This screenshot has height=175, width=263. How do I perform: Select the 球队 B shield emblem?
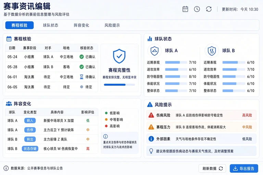(x=212, y=51)
